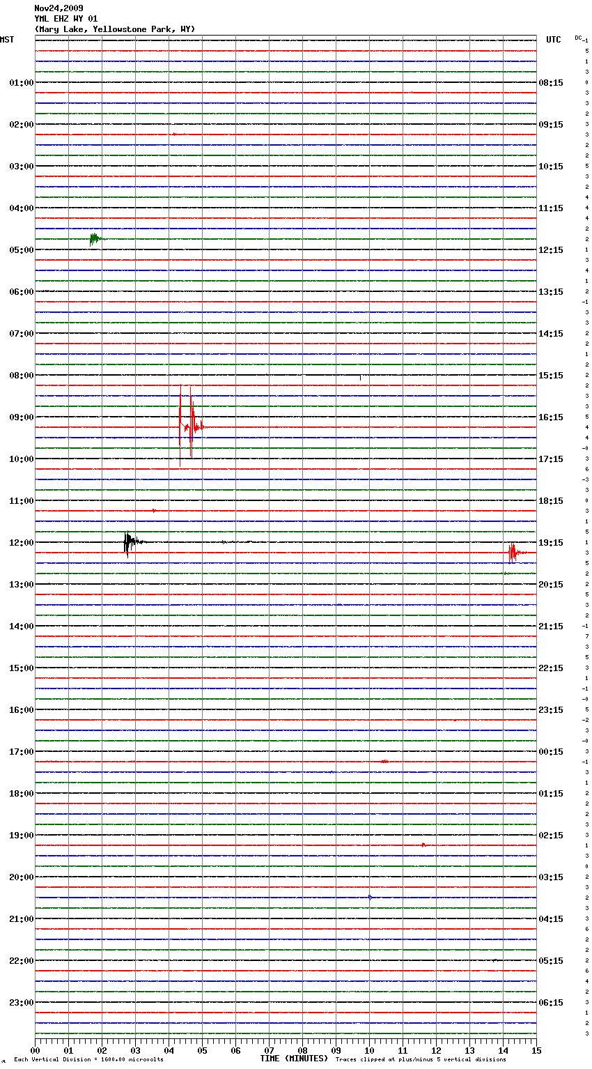Click the 03:15 UTC time label

(x=551, y=877)
